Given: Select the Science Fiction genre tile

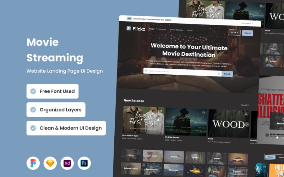Looking at the screenshot, I should 131,169.
